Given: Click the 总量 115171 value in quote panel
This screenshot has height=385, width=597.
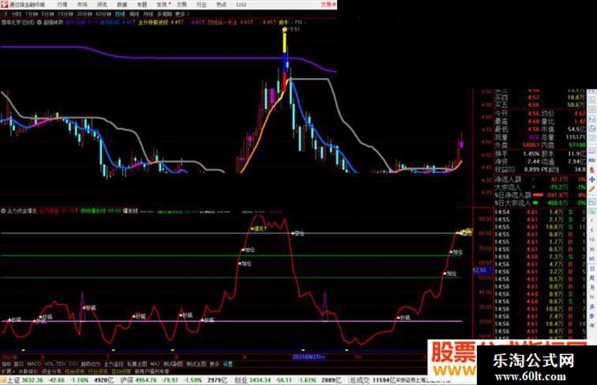Looking at the screenshot, I should 575,137.
